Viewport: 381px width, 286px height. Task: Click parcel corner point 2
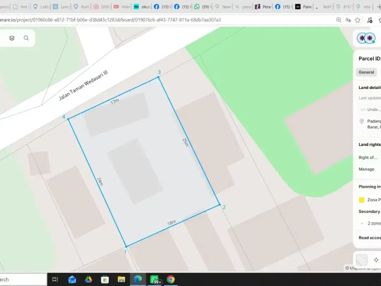click(x=220, y=205)
